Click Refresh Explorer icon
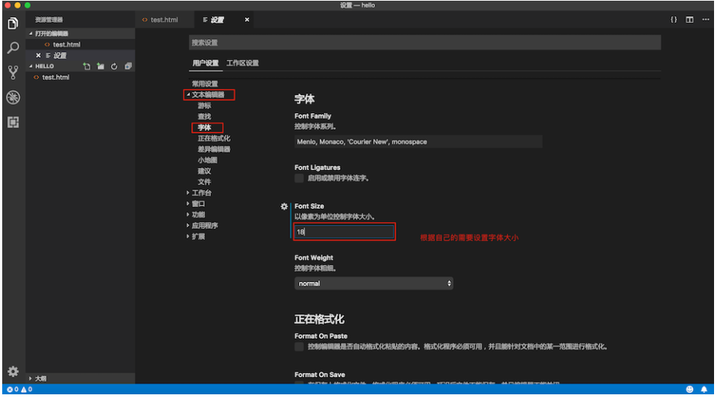 (x=114, y=67)
